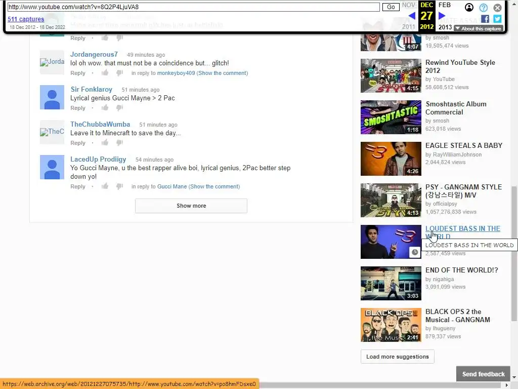Share capture on Twitter

click(x=497, y=19)
